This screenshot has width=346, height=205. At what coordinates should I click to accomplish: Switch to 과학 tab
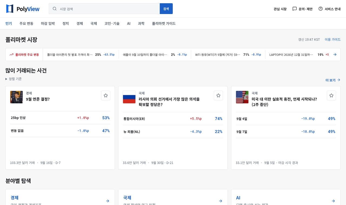(141, 23)
